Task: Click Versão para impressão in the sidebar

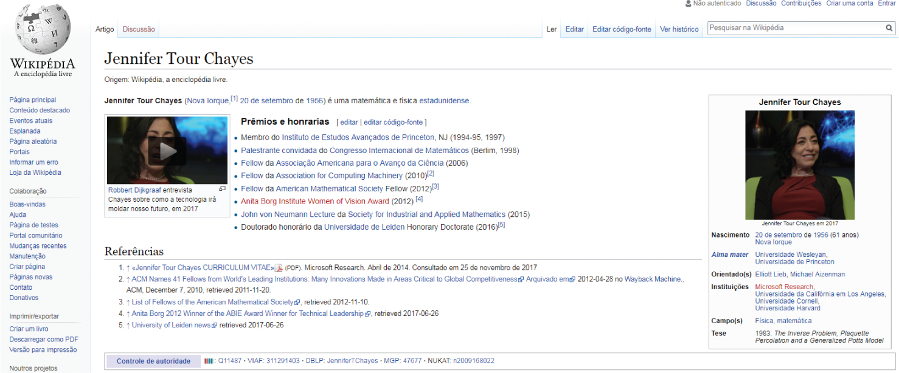Action: pos(43,349)
